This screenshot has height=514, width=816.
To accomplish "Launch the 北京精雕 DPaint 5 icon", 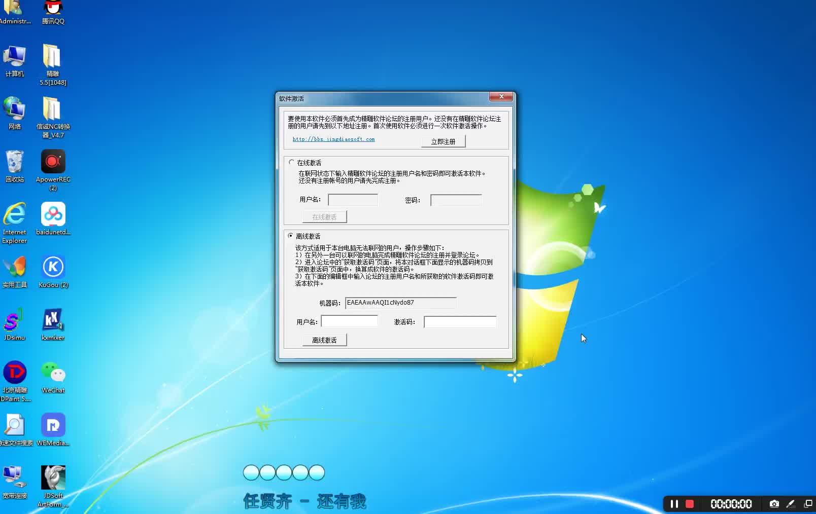I will click(15, 381).
